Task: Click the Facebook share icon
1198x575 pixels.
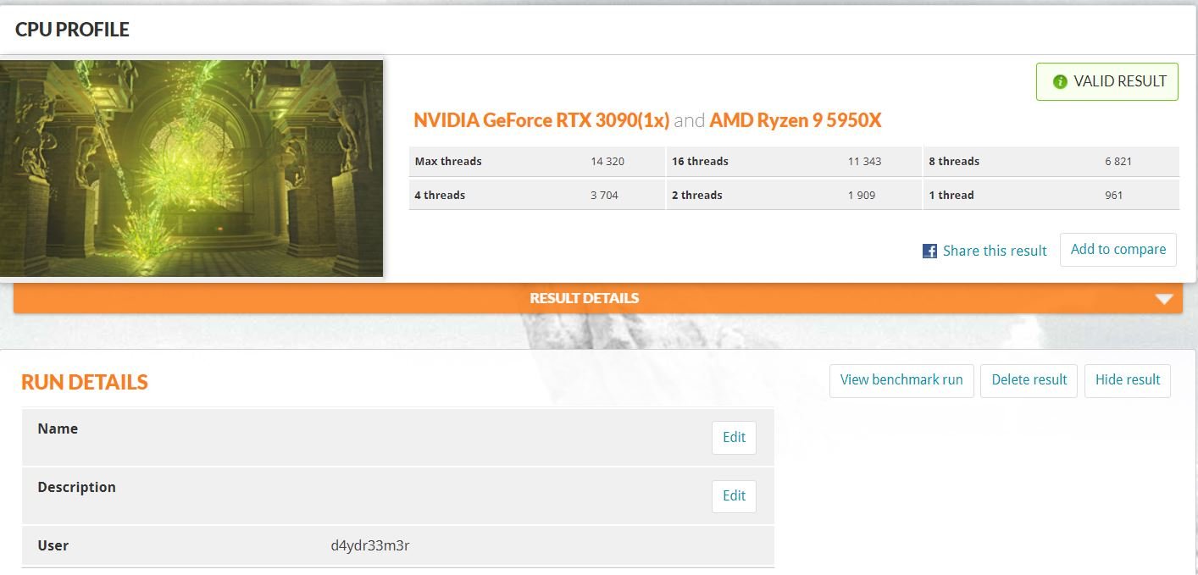Action: 929,251
